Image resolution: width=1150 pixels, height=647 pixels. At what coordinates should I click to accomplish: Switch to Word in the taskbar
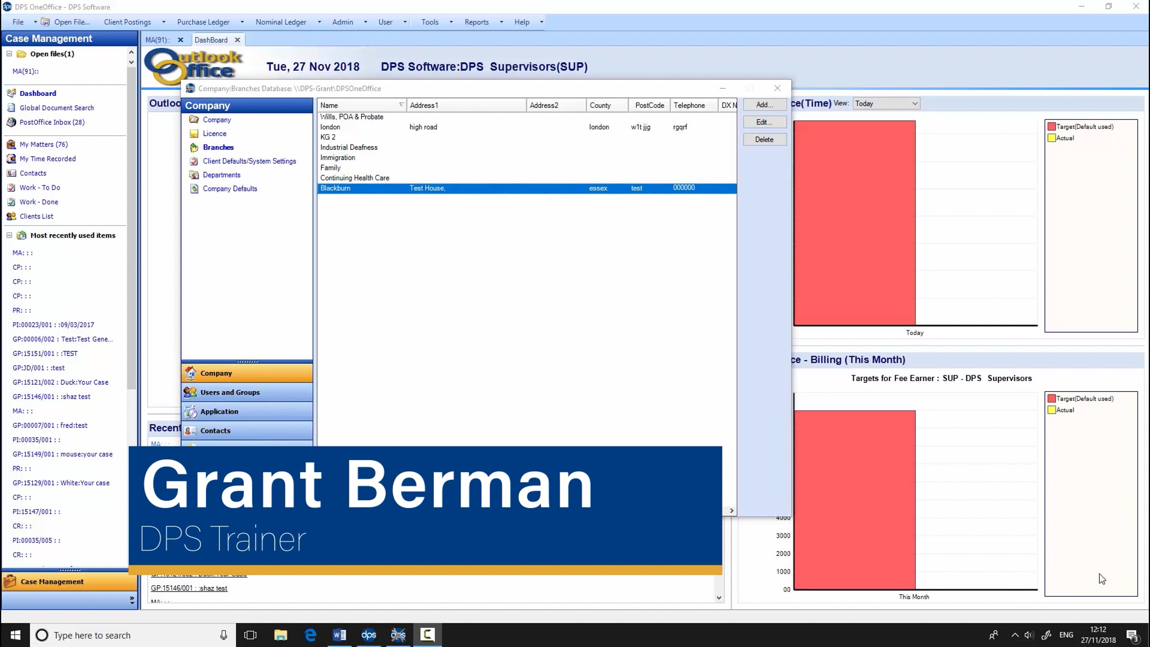pyautogui.click(x=339, y=635)
